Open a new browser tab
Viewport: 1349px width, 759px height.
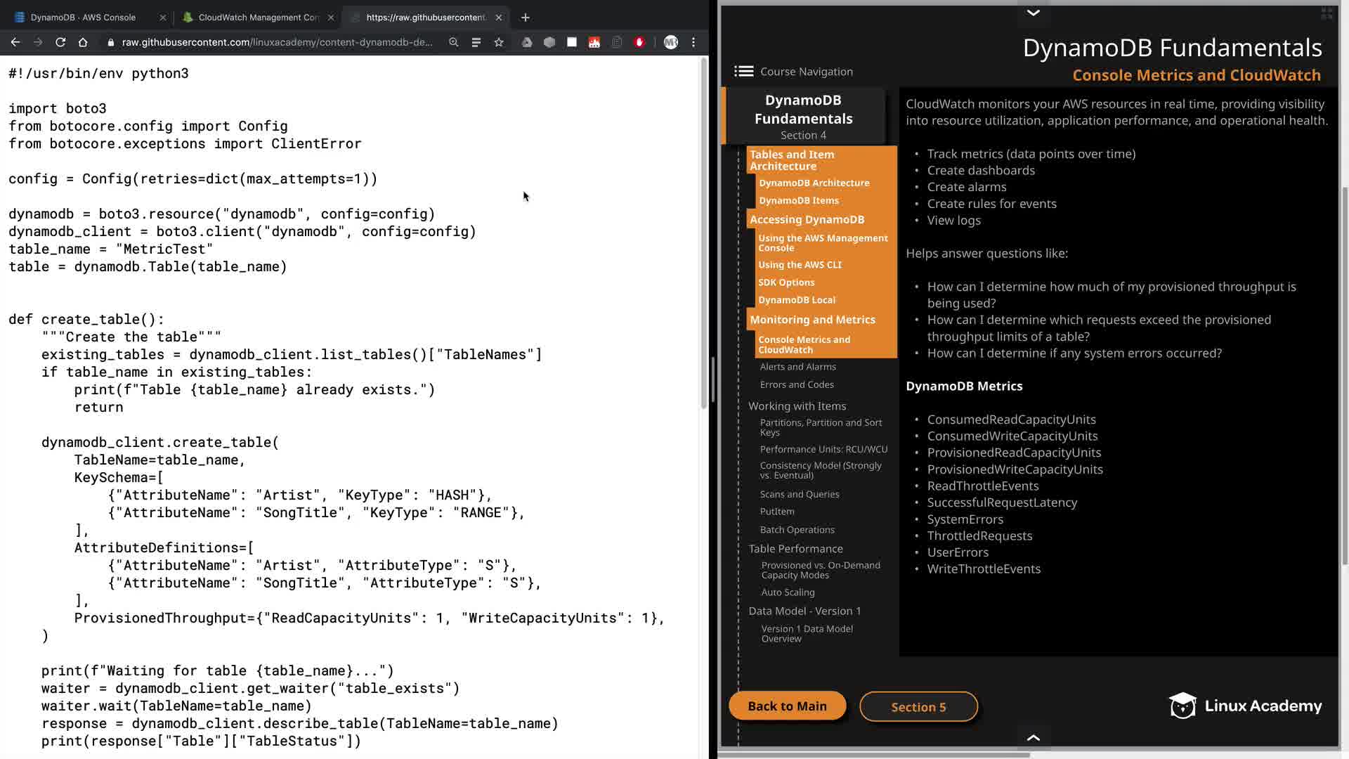[526, 18]
